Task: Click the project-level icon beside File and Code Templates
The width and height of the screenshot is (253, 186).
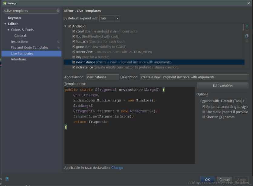Action: (x=58, y=47)
